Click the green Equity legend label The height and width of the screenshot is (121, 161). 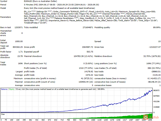[12, 89]
